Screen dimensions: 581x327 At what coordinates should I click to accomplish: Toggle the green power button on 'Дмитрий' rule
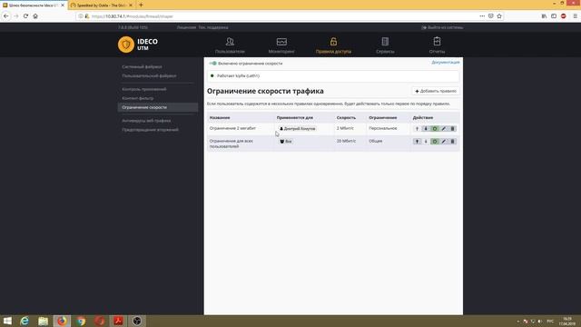(x=435, y=129)
